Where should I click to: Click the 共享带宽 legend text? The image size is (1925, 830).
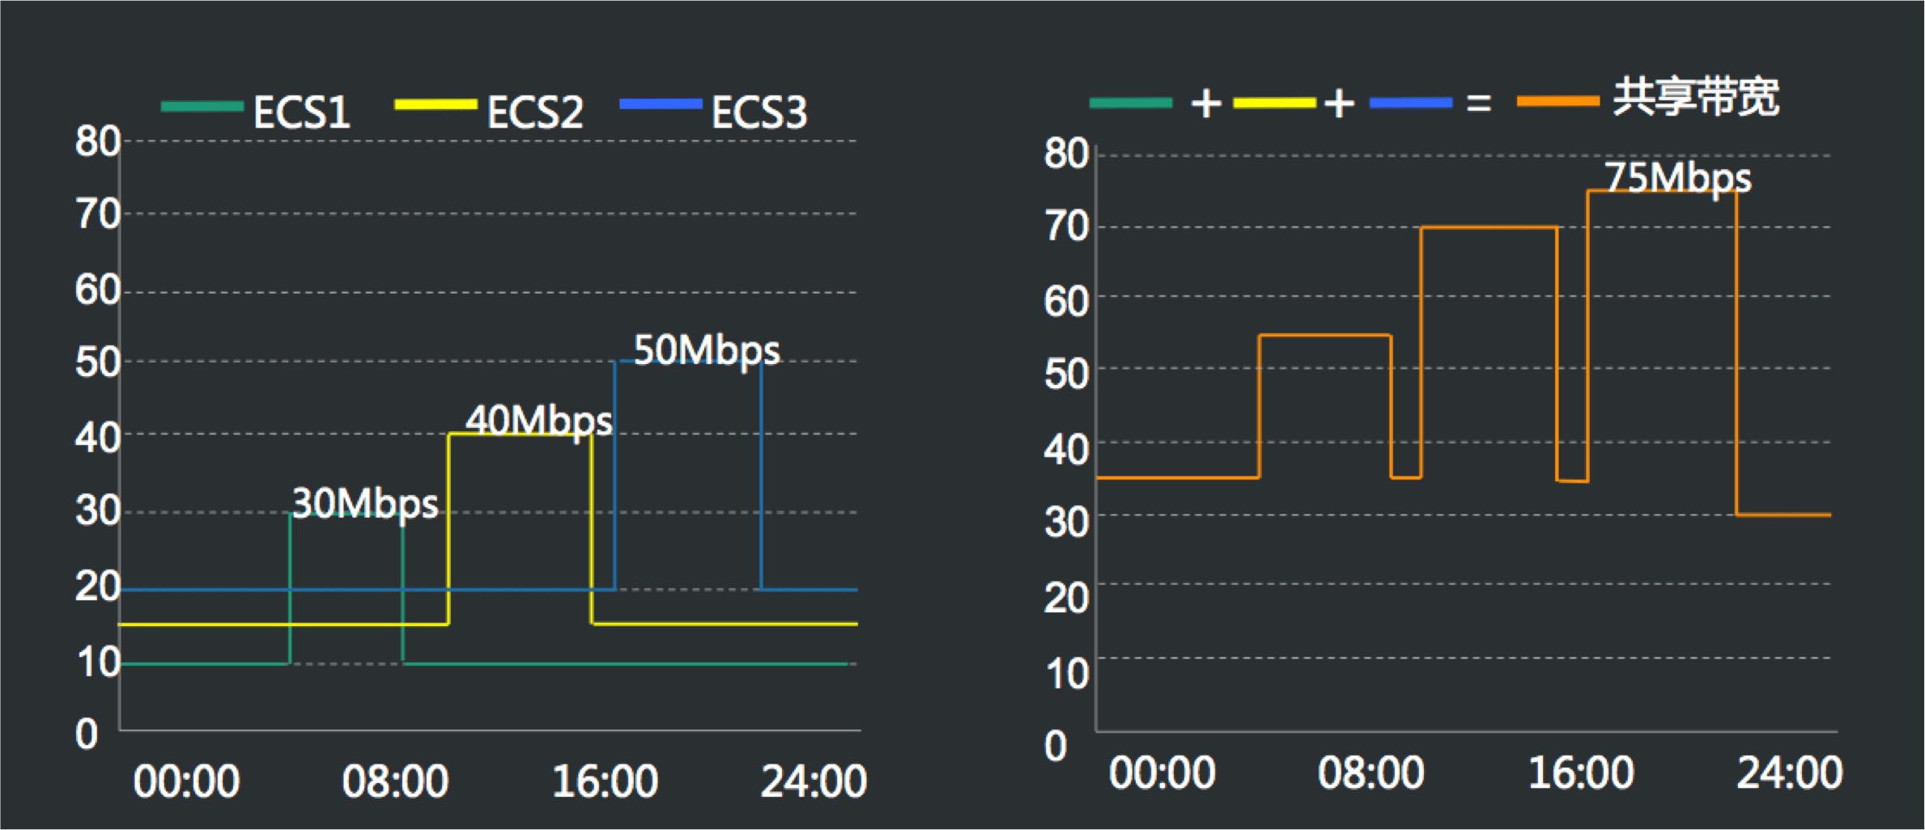point(1696,99)
